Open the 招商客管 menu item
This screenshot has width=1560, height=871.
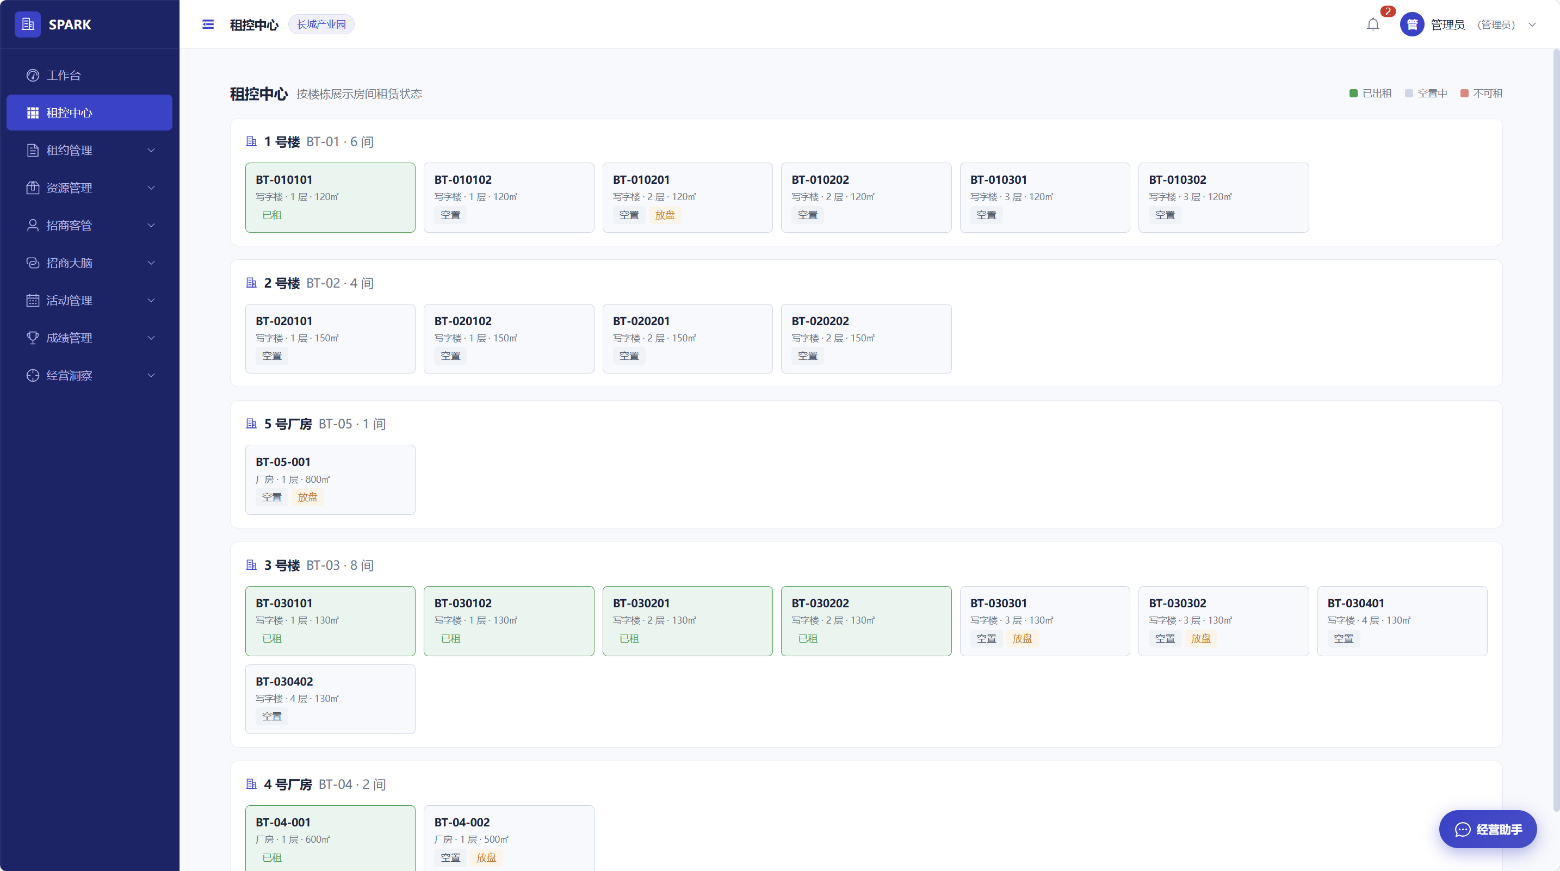[x=89, y=225]
